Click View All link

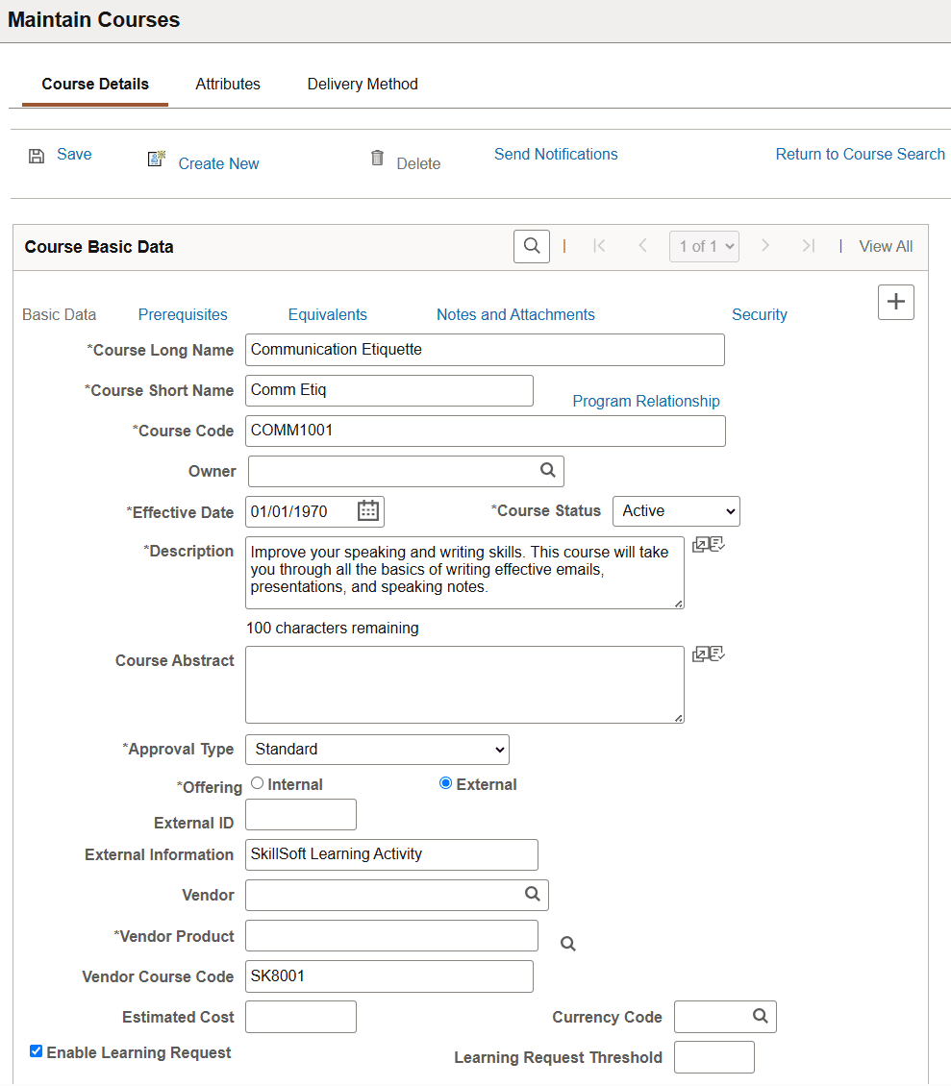click(886, 247)
